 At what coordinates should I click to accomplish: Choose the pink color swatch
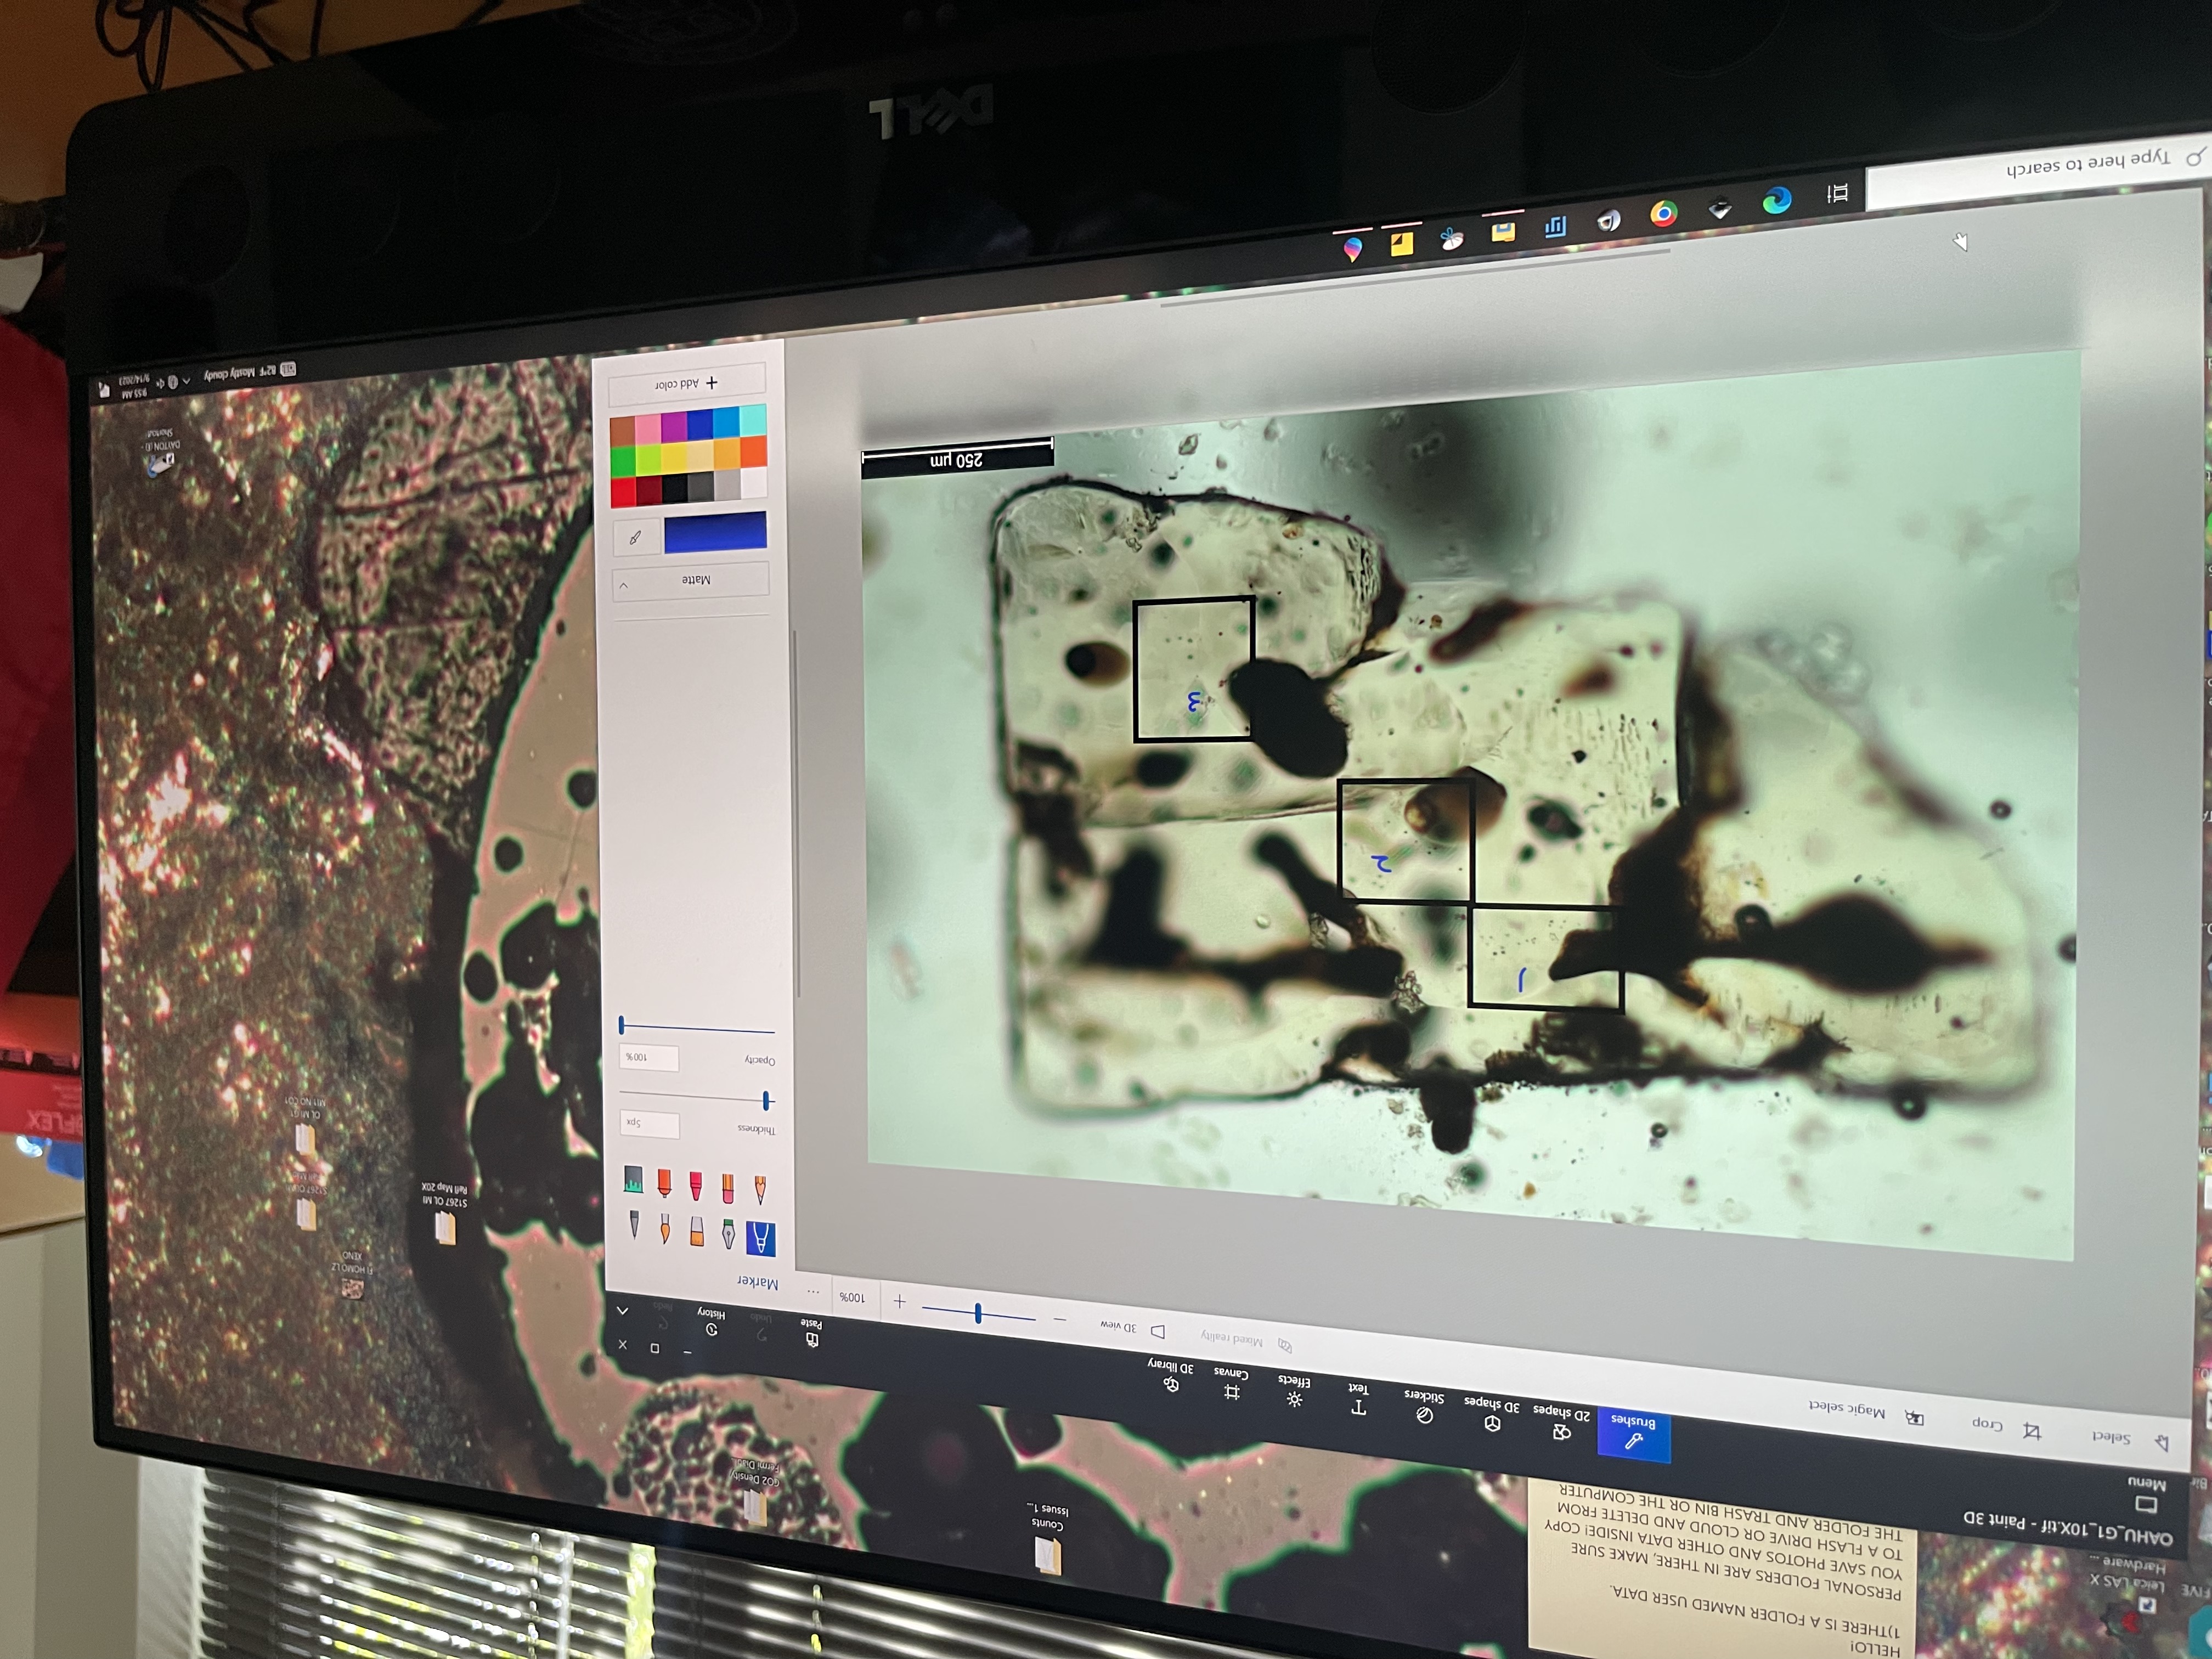pos(648,429)
